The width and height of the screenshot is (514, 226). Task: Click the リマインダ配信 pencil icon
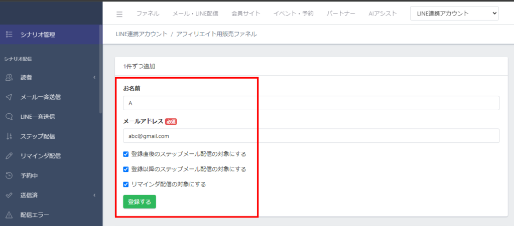pyautogui.click(x=9, y=155)
